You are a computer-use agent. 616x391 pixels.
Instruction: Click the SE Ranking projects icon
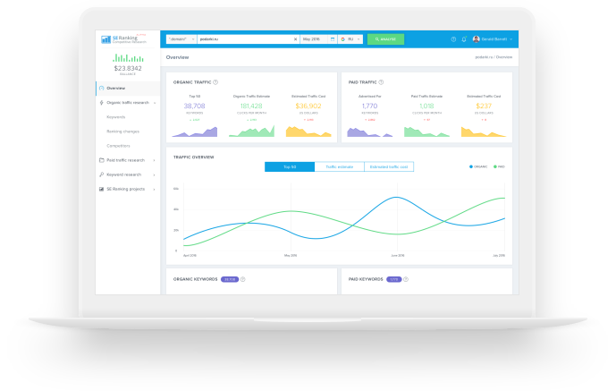pyautogui.click(x=101, y=189)
